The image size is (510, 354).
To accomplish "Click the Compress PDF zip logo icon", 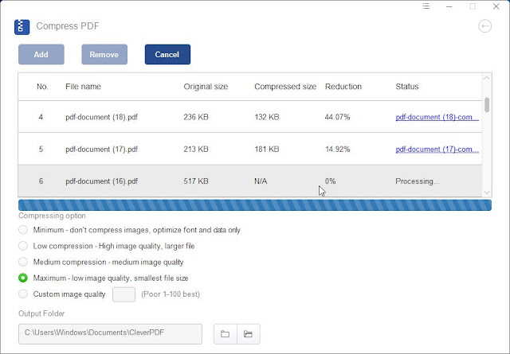I will [x=22, y=27].
